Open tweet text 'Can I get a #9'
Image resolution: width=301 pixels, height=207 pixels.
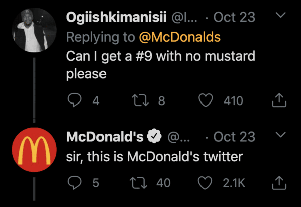[x=109, y=56]
